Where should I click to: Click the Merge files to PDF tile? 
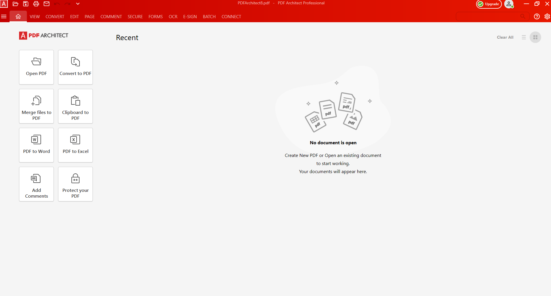pyautogui.click(x=36, y=106)
